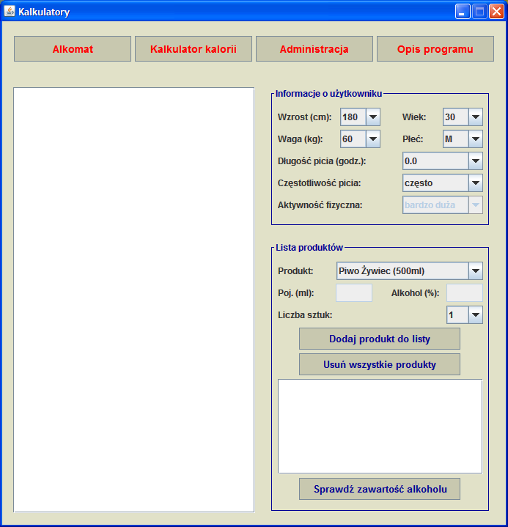Image resolution: width=508 pixels, height=527 pixels.
Task: Click the large results text area
Action: pyautogui.click(x=134, y=300)
